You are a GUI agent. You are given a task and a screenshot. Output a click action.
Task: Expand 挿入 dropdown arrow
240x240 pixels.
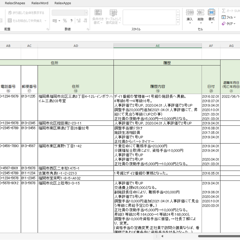click(190, 23)
